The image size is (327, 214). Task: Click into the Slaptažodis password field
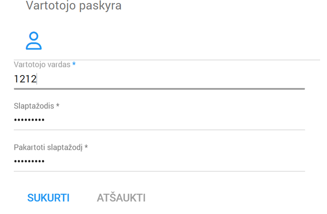tap(159, 120)
